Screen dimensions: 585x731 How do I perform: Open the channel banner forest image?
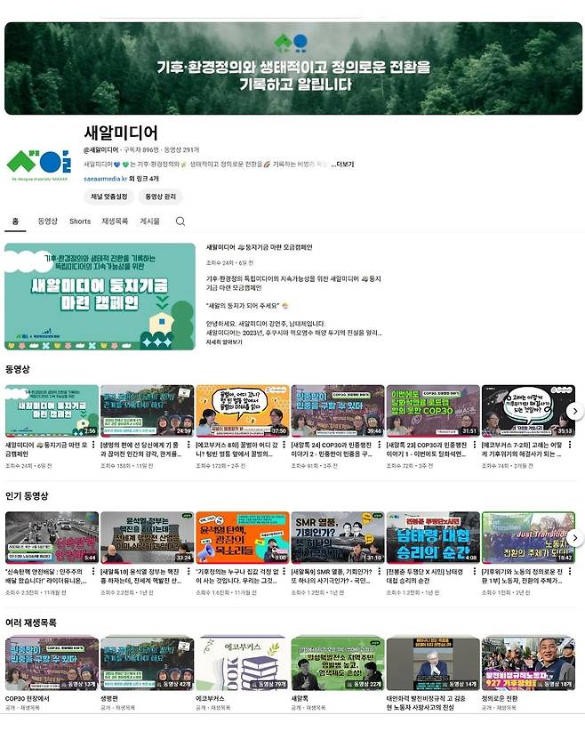click(x=293, y=68)
